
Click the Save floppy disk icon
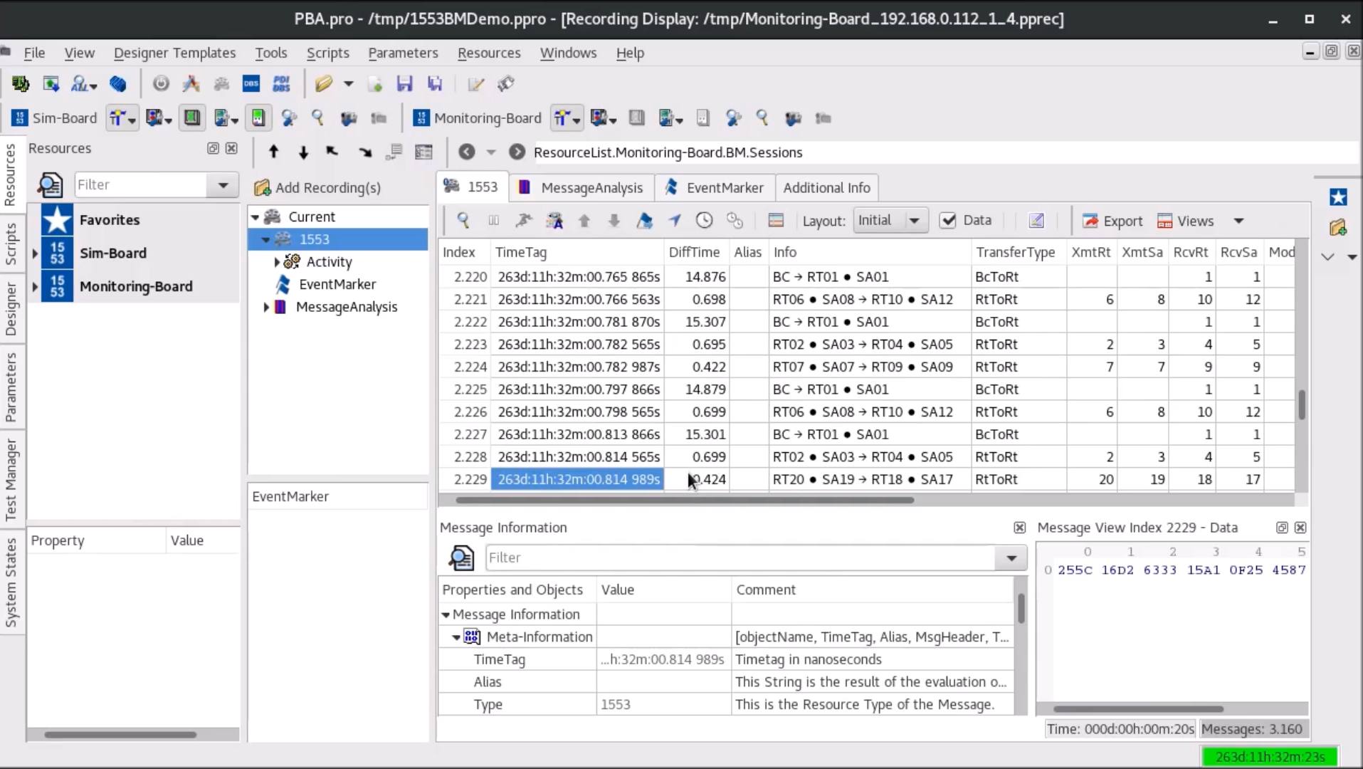click(x=404, y=84)
